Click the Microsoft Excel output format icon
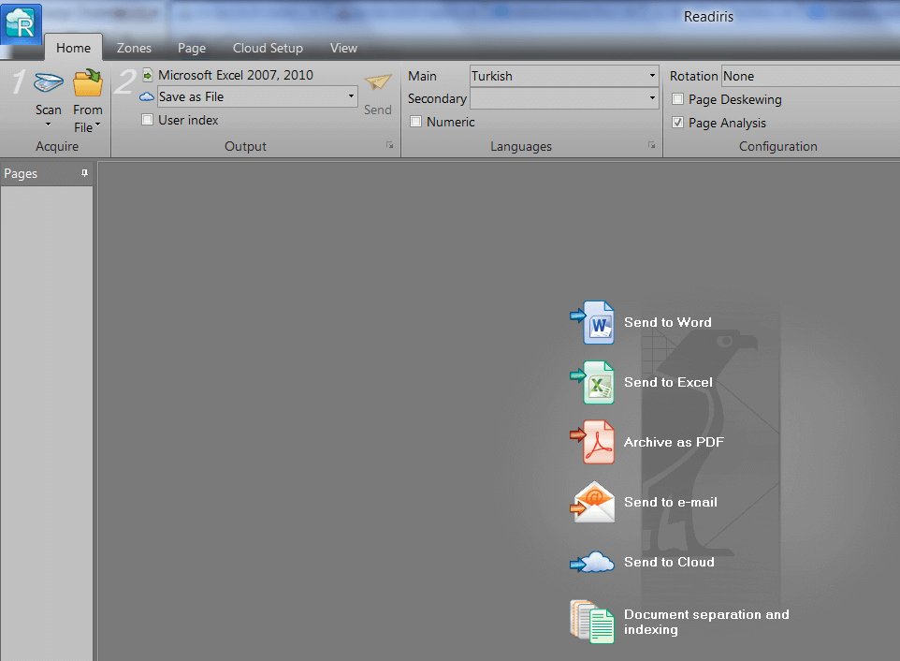 (148, 75)
